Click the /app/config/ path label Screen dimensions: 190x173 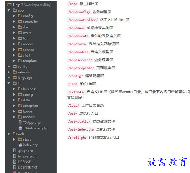click(79, 12)
